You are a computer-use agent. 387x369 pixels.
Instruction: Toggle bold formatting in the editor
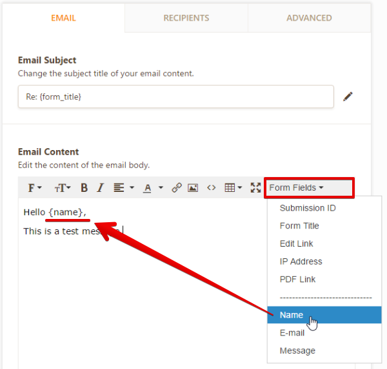pos(84,188)
